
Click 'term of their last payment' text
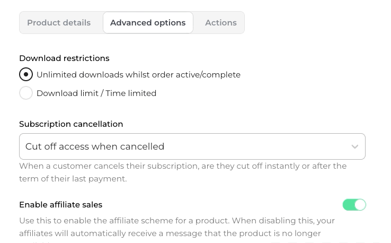[73, 179]
